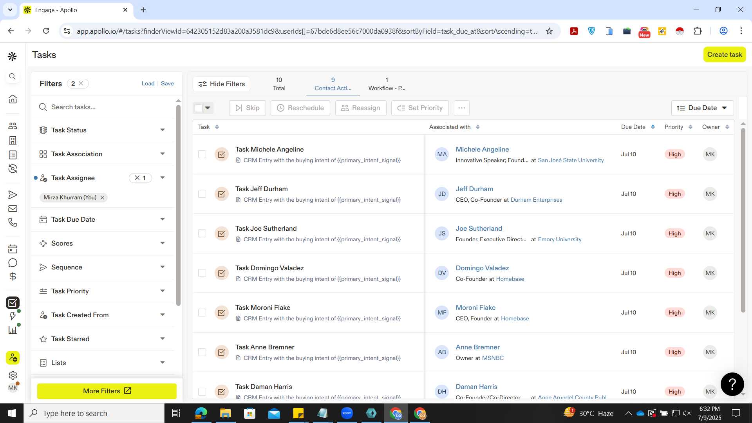The width and height of the screenshot is (752, 423).
Task: Clear all 2 active filters
Action: pyautogui.click(x=81, y=83)
